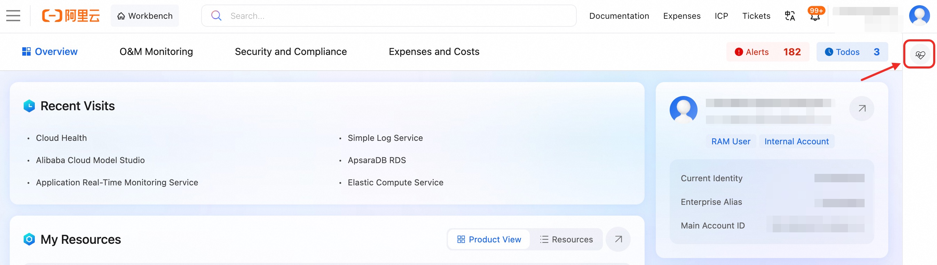
Task: Open the top-bar account avatar menu
Action: [x=919, y=16]
